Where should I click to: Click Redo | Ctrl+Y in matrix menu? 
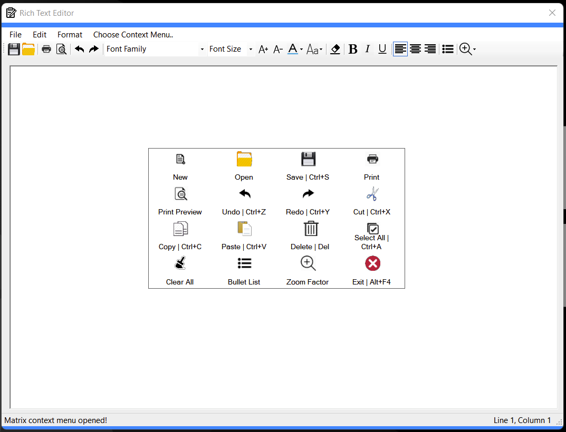tap(308, 202)
